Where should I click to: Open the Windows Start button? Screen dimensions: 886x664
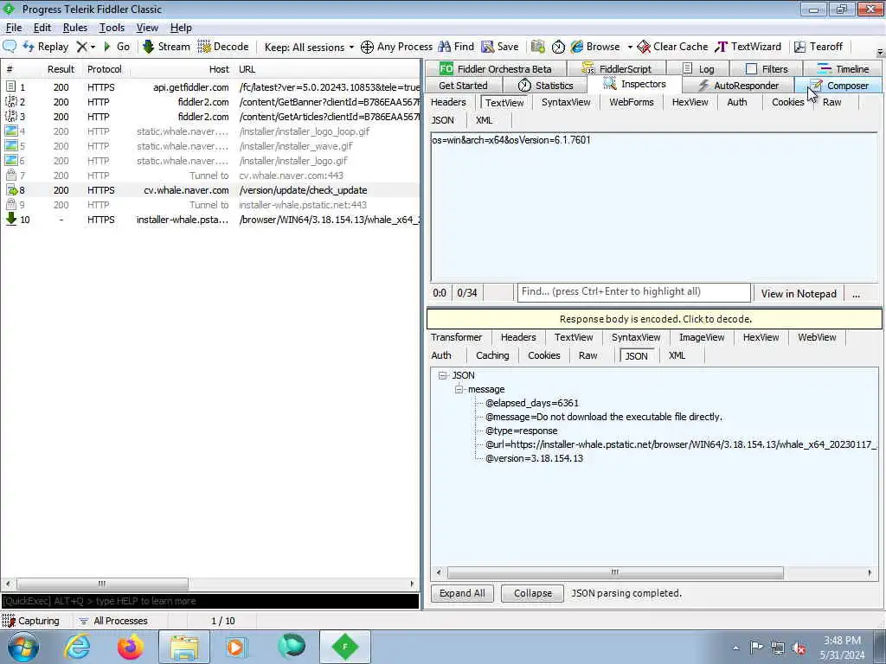pos(23,647)
